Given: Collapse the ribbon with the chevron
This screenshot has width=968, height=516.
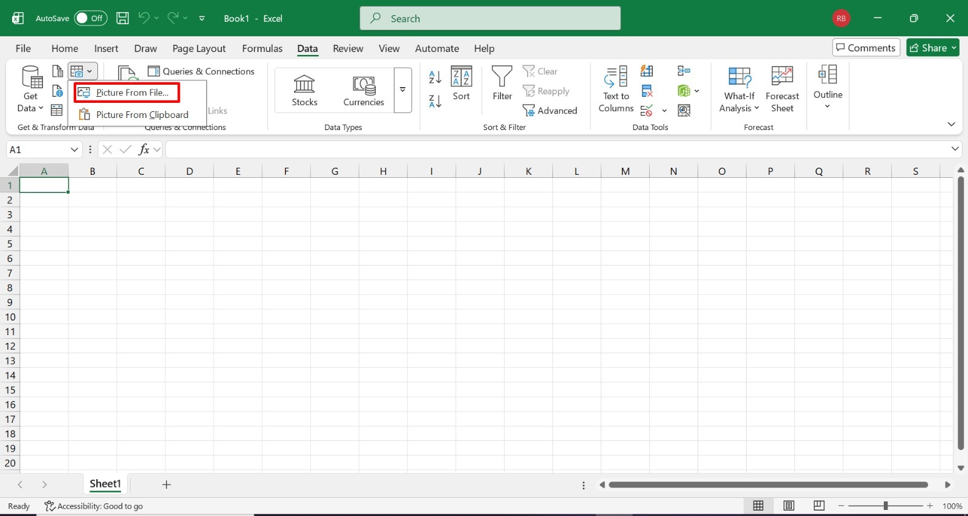Looking at the screenshot, I should (951, 124).
